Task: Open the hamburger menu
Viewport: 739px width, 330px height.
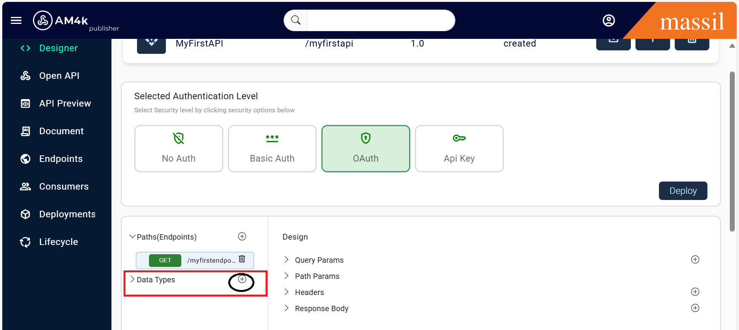Action: (16, 20)
